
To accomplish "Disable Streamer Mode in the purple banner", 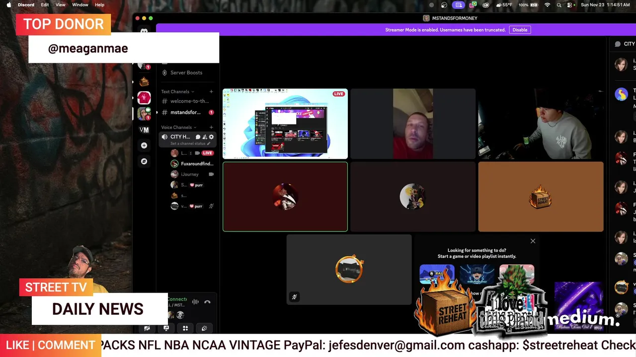I will (520, 30).
